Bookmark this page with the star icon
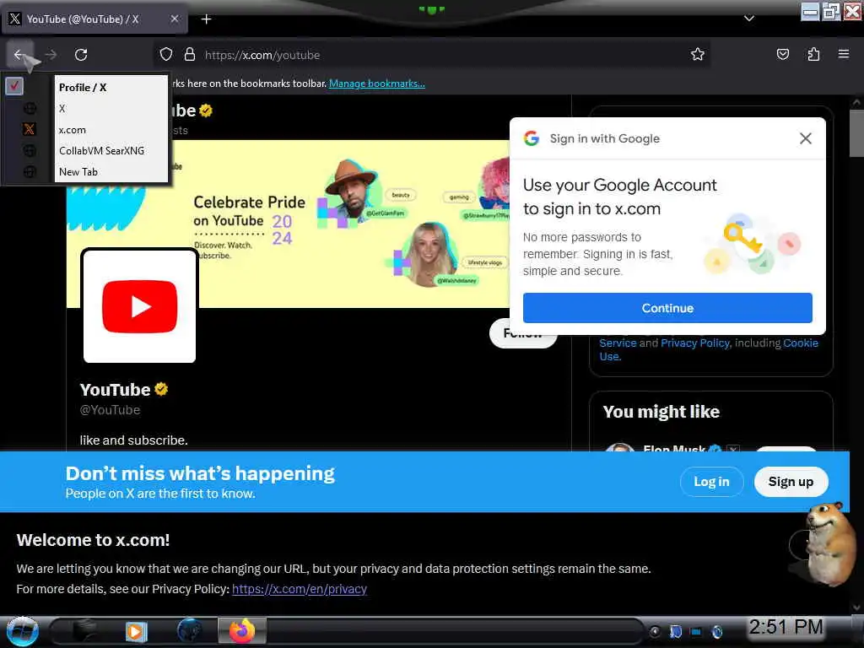Screen dimensions: 864x648 pyautogui.click(x=698, y=54)
